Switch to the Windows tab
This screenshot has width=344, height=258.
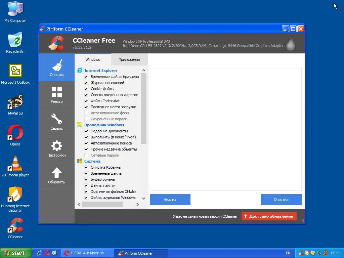click(93, 59)
